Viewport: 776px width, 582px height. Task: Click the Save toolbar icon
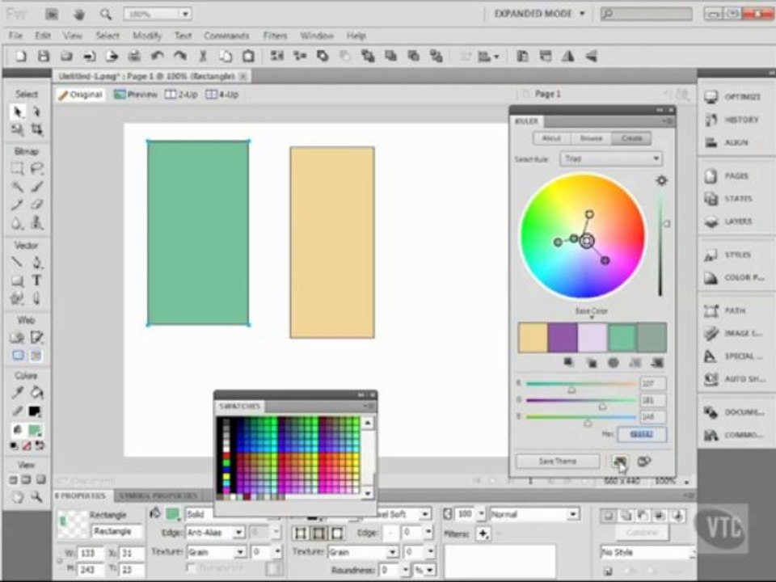tap(44, 57)
